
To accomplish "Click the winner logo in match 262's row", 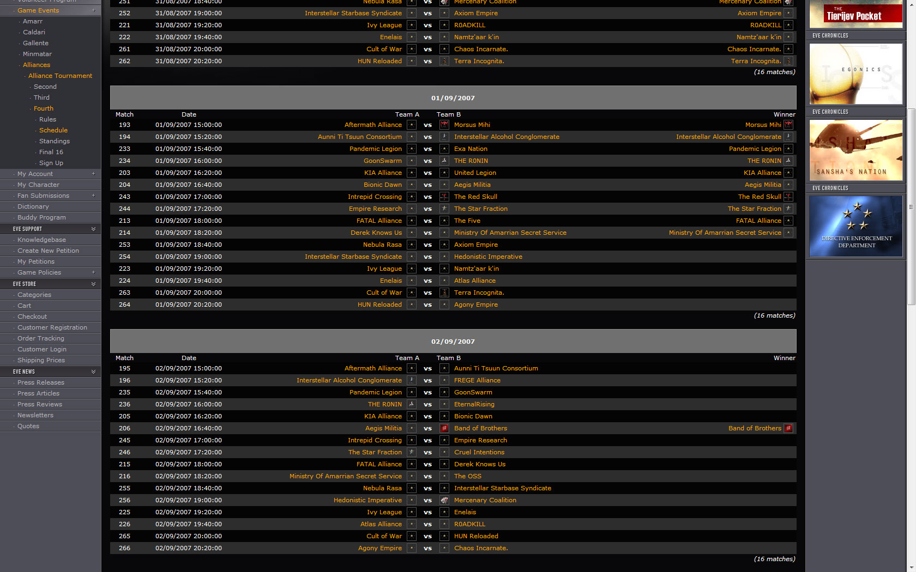I will 788,61.
